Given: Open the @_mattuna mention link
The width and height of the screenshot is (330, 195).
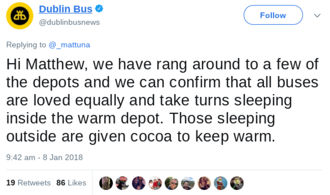Looking at the screenshot, I should tap(69, 45).
